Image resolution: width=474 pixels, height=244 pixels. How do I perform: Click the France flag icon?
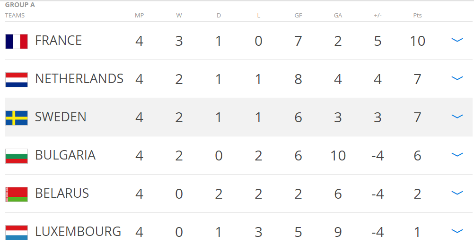[x=17, y=41]
